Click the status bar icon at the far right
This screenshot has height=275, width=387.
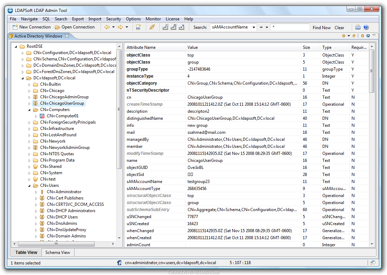373,263
